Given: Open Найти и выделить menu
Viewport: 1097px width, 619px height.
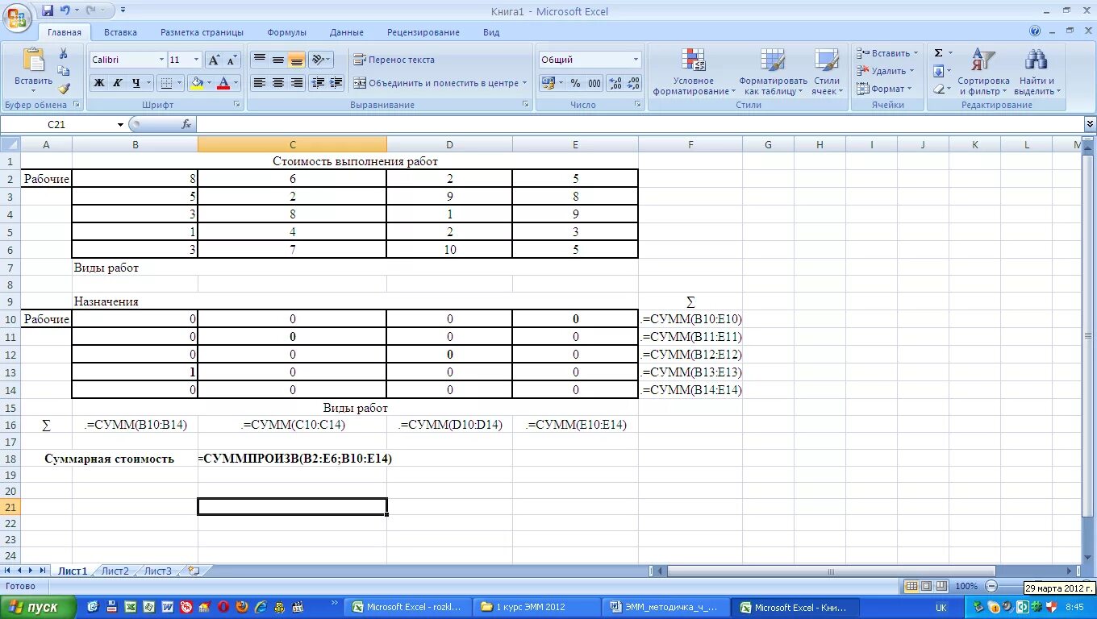Looking at the screenshot, I should click(x=1037, y=72).
